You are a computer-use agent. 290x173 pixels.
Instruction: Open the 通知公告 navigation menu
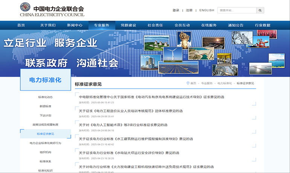(x=236, y=25)
